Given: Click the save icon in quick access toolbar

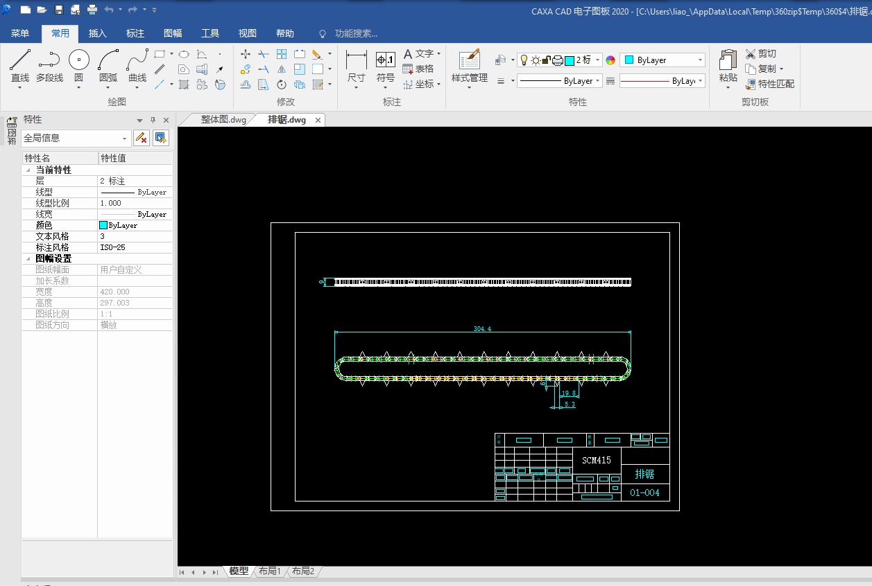Looking at the screenshot, I should click(59, 10).
